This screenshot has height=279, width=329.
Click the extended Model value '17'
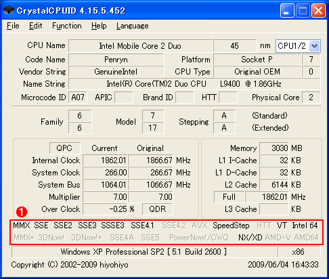pyautogui.click(x=153, y=128)
